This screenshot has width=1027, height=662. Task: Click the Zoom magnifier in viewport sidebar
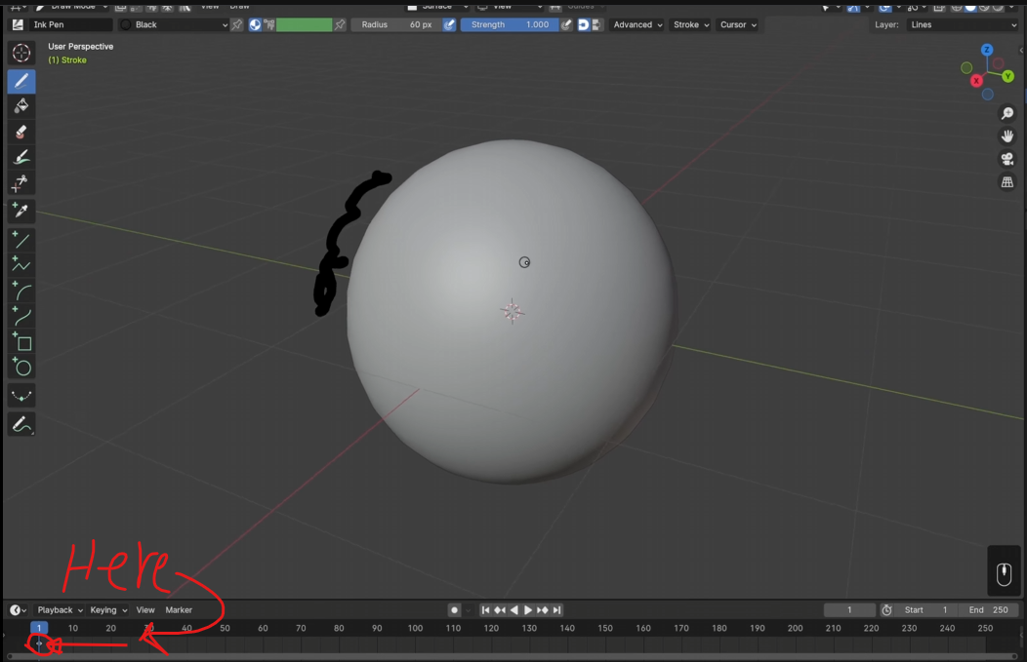(x=1006, y=112)
